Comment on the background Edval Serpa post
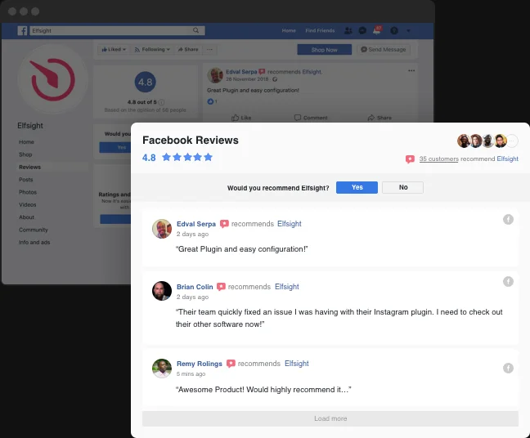This screenshot has width=530, height=438. point(311,118)
